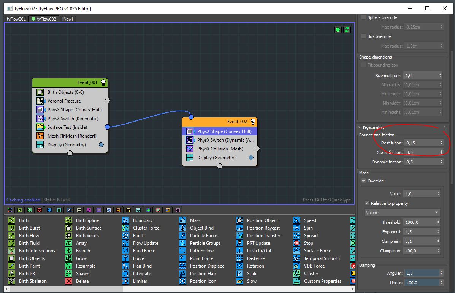Click the green circle button in the editor corner
455x293 pixels.
(338, 30)
